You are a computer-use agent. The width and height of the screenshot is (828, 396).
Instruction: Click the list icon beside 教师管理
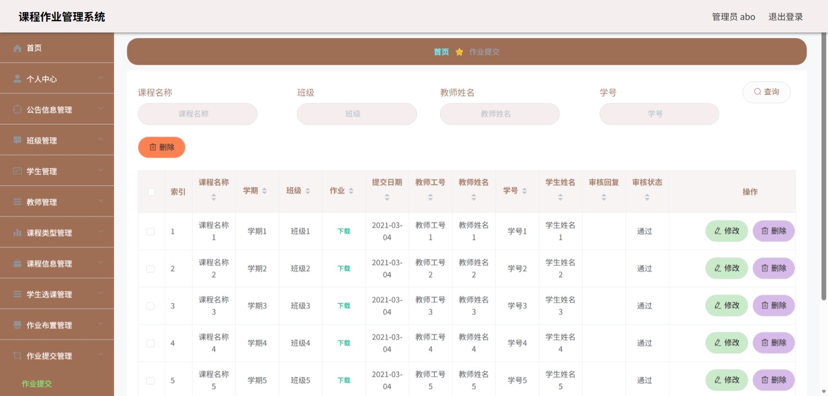coord(17,202)
